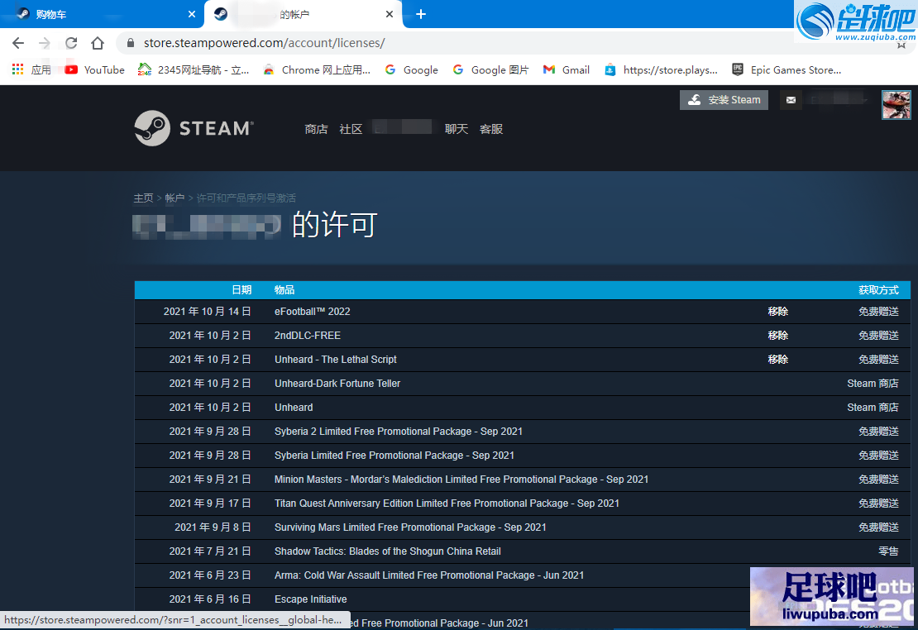
Task: Open the Google 图片 bookmark
Action: (x=490, y=69)
